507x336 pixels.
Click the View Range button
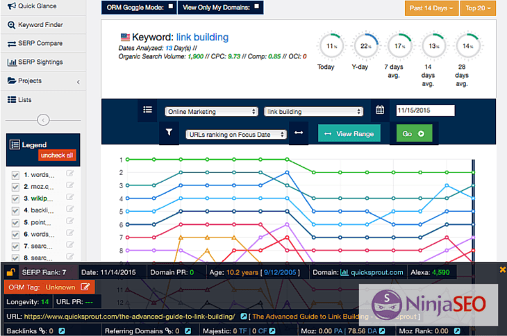(x=349, y=133)
